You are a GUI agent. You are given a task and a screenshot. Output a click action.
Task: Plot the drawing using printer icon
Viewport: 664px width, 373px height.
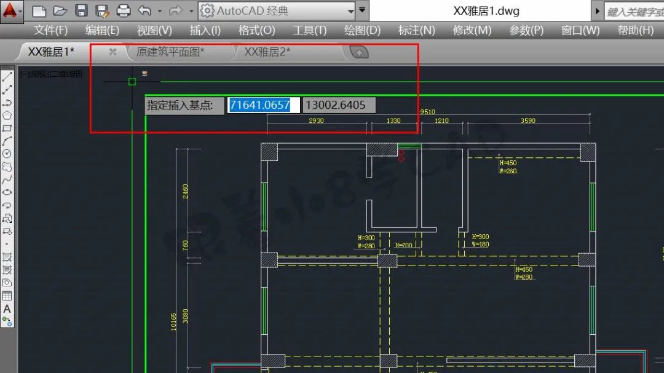123,10
